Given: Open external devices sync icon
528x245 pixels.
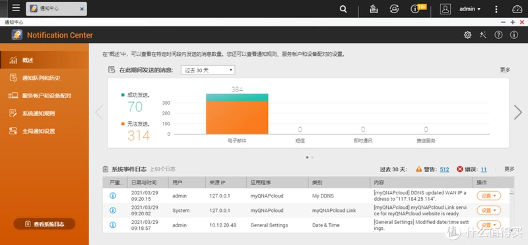Looking at the screenshot, I should click(394, 9).
